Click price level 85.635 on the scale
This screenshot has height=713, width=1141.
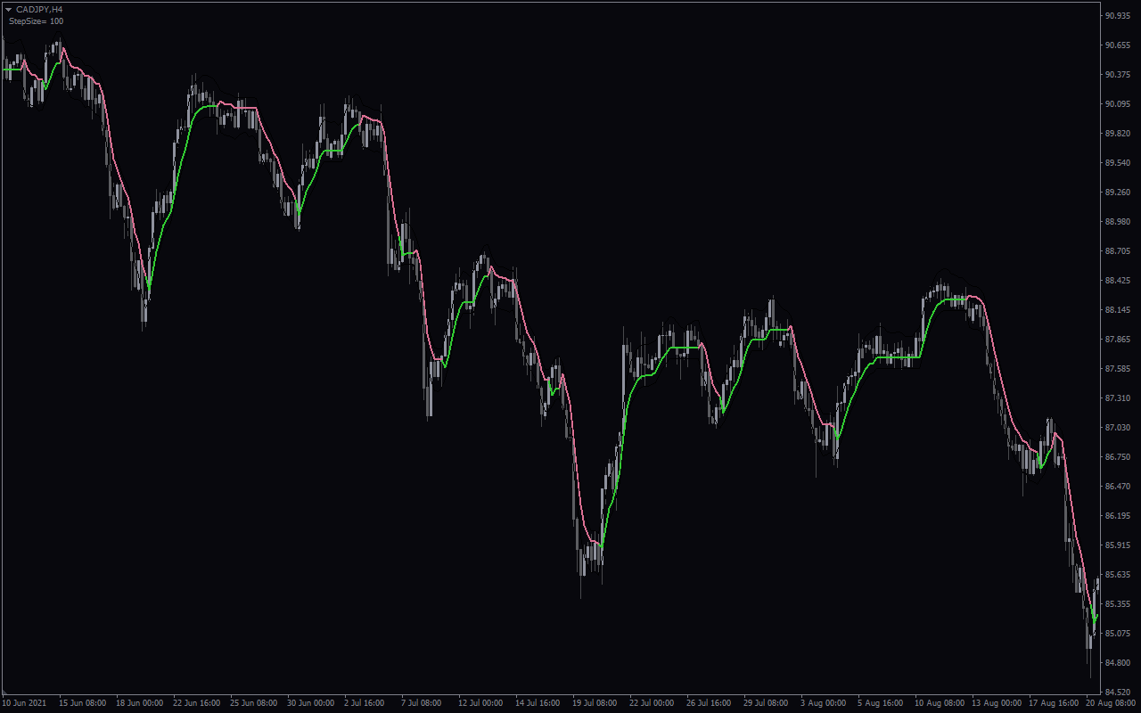1118,575
